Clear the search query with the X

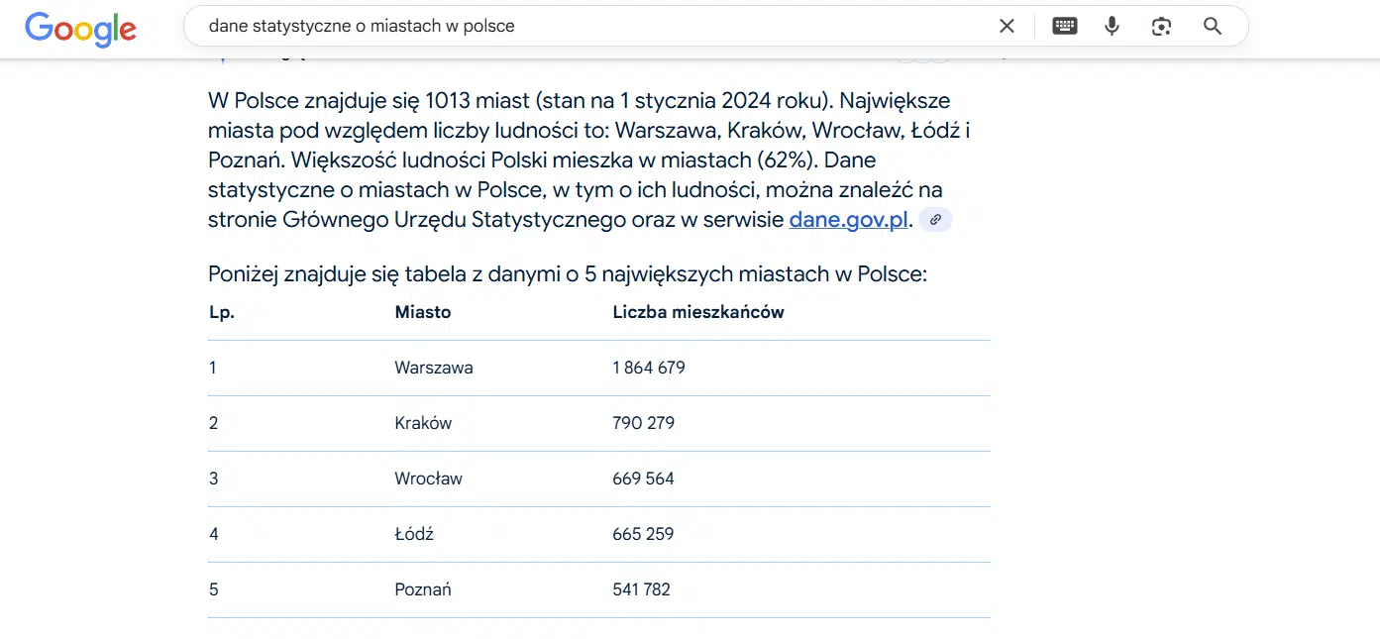pyautogui.click(x=1007, y=27)
